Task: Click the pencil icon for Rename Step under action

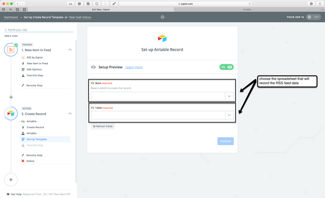Action: click(x=23, y=155)
